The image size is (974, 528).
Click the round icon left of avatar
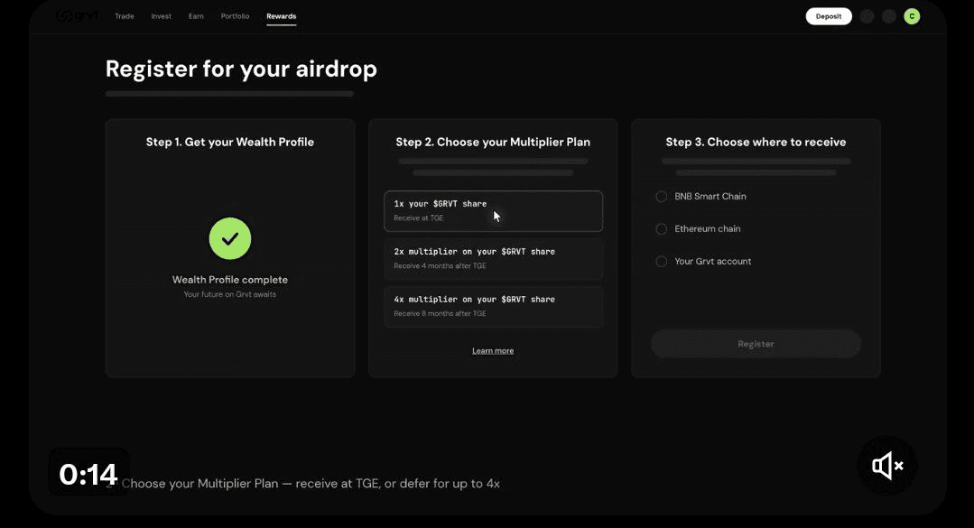point(889,17)
